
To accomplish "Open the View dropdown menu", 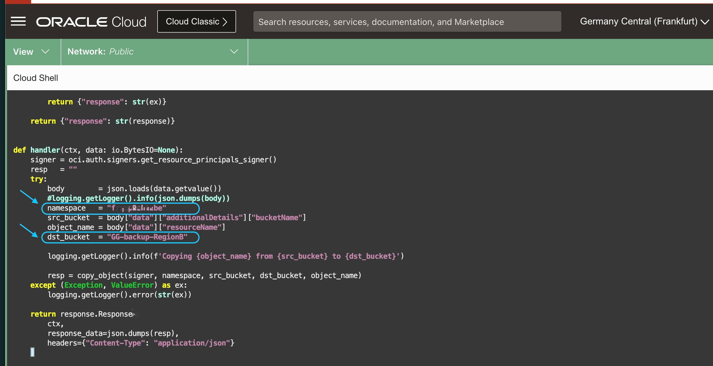I will click(x=31, y=52).
